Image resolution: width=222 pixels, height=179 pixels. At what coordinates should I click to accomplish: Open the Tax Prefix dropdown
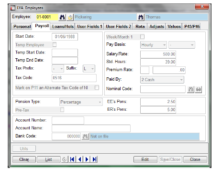[x=58, y=69]
